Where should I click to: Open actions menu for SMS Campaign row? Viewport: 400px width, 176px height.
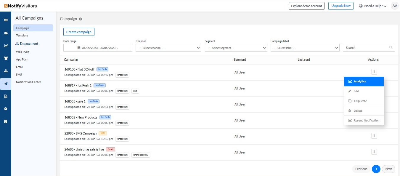coord(374,136)
